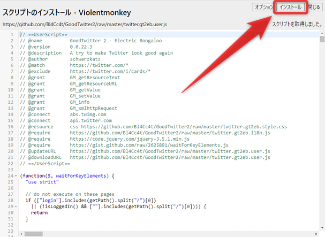Click grant value 'GM_setValue'
Screen dimensions: 325x237
(85, 96)
